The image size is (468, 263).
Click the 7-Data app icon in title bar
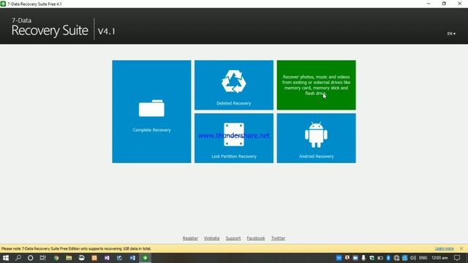[3, 4]
